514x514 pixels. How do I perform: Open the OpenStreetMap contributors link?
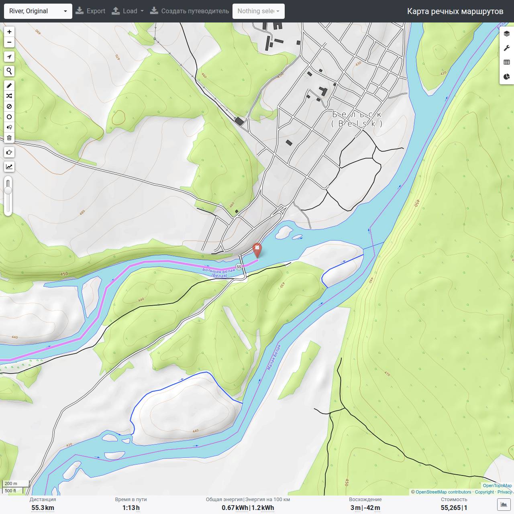(443, 492)
